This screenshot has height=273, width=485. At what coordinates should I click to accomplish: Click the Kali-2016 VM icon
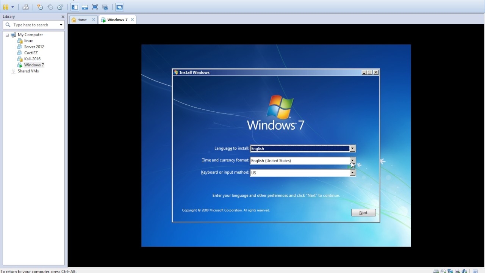click(x=20, y=59)
